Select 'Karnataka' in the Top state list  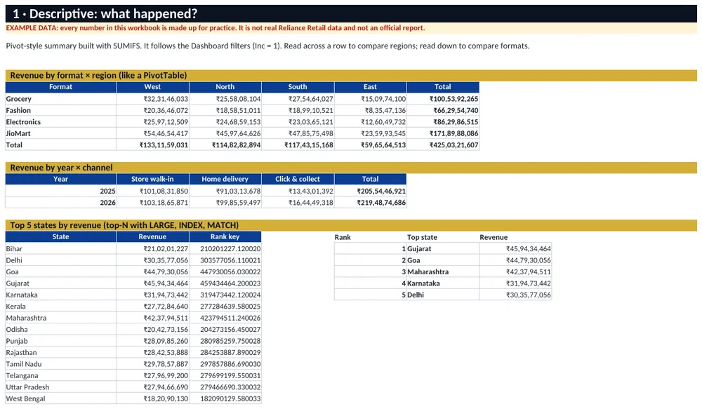(x=443, y=283)
